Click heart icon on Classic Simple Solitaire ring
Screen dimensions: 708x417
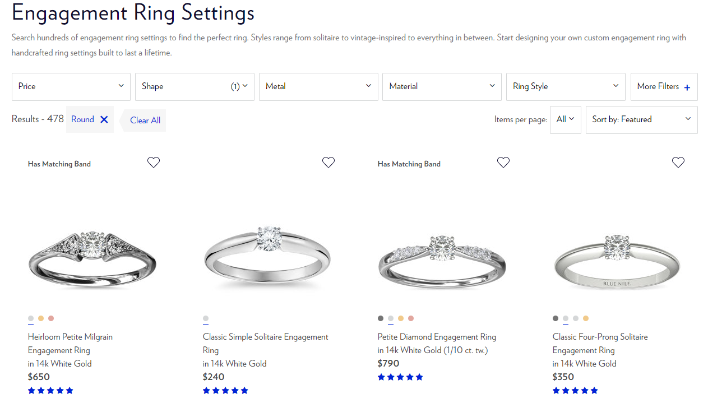(328, 163)
